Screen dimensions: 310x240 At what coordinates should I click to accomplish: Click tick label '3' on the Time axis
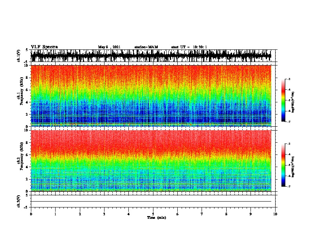coord(104,214)
